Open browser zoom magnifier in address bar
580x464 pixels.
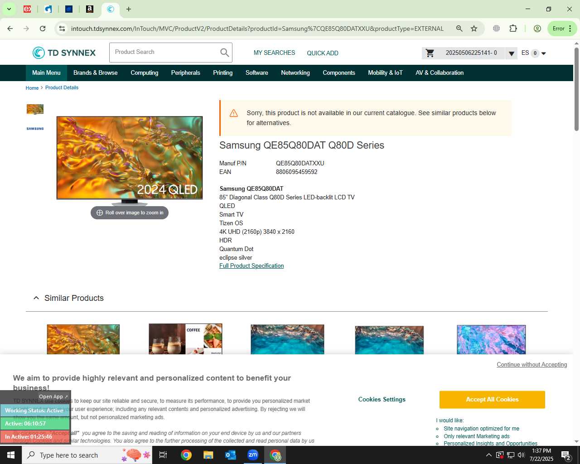click(x=459, y=29)
